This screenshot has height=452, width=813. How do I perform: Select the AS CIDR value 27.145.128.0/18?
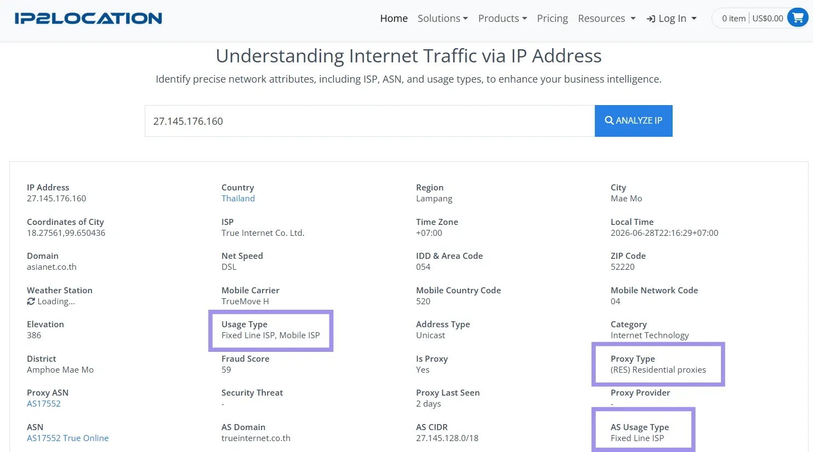click(447, 438)
